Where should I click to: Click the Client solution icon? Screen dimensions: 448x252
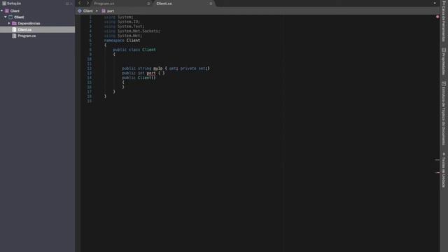[7, 11]
